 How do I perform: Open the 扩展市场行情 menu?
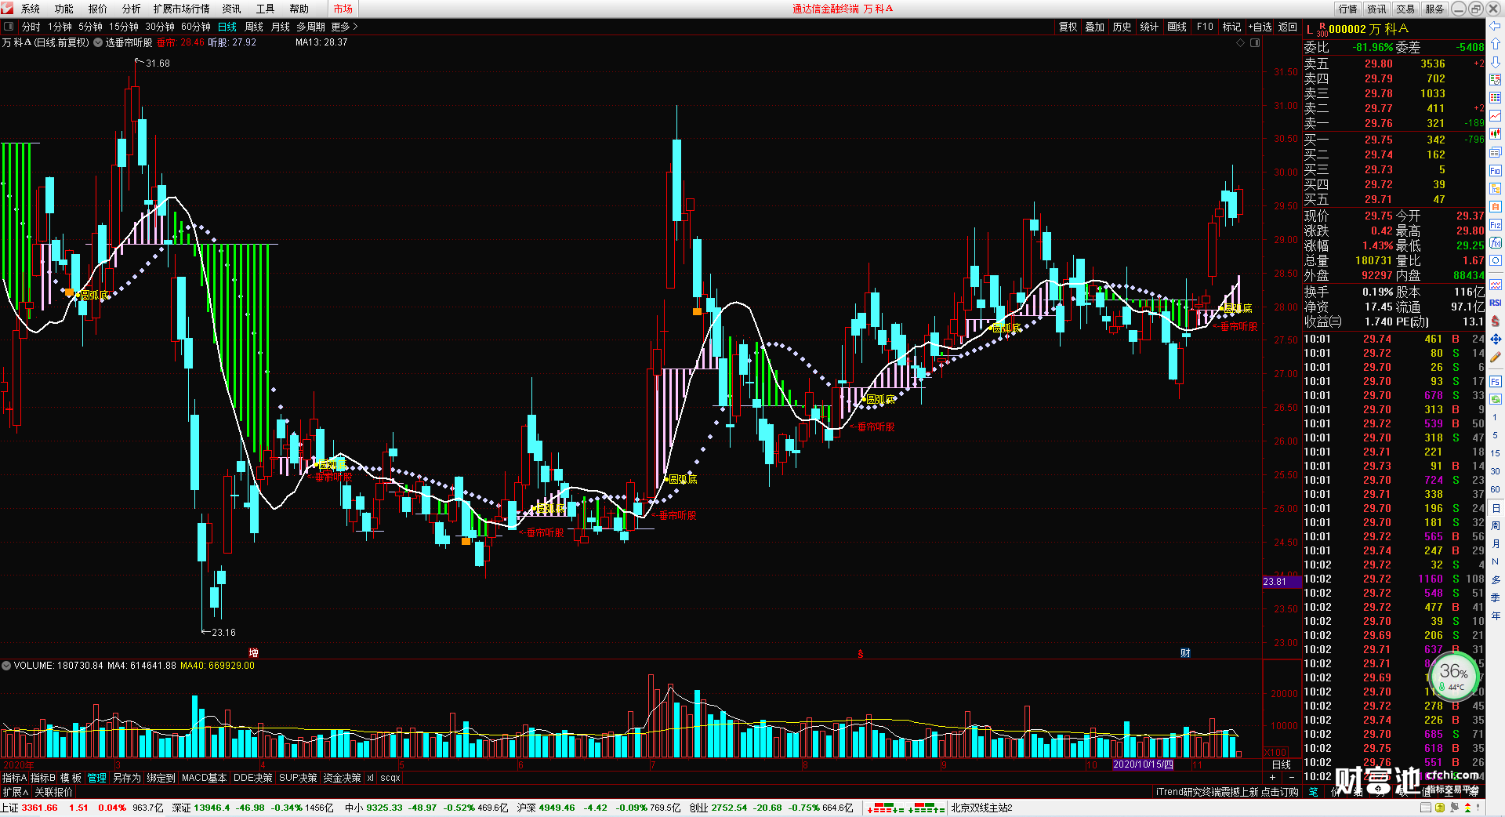click(182, 9)
